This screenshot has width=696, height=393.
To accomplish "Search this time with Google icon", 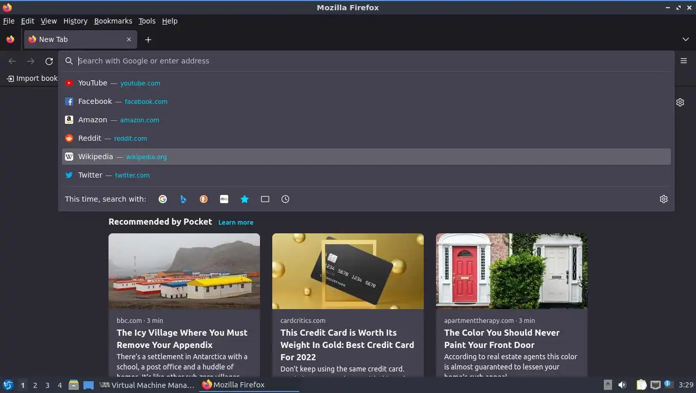I will click(x=163, y=199).
